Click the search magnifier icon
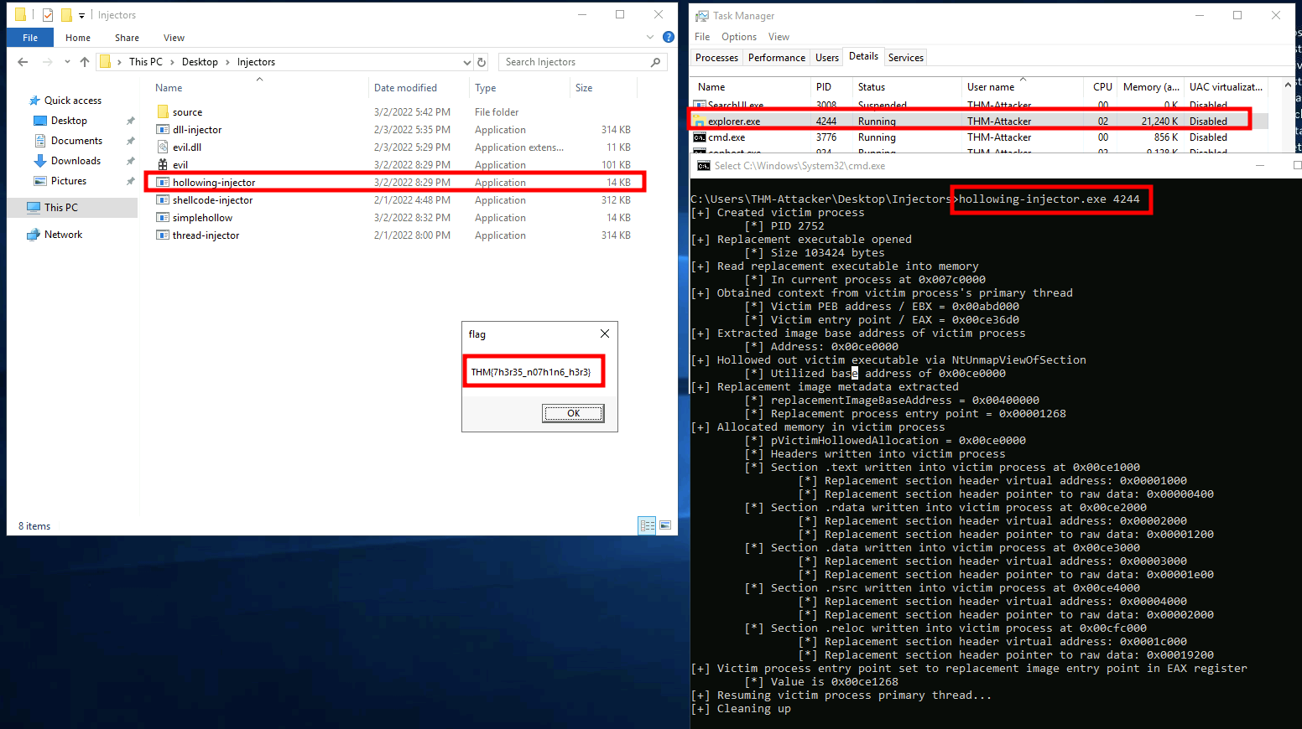Screen dimensions: 1302x729 click(656, 62)
